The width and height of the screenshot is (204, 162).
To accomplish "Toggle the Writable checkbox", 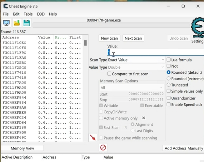I will tap(101, 105).
